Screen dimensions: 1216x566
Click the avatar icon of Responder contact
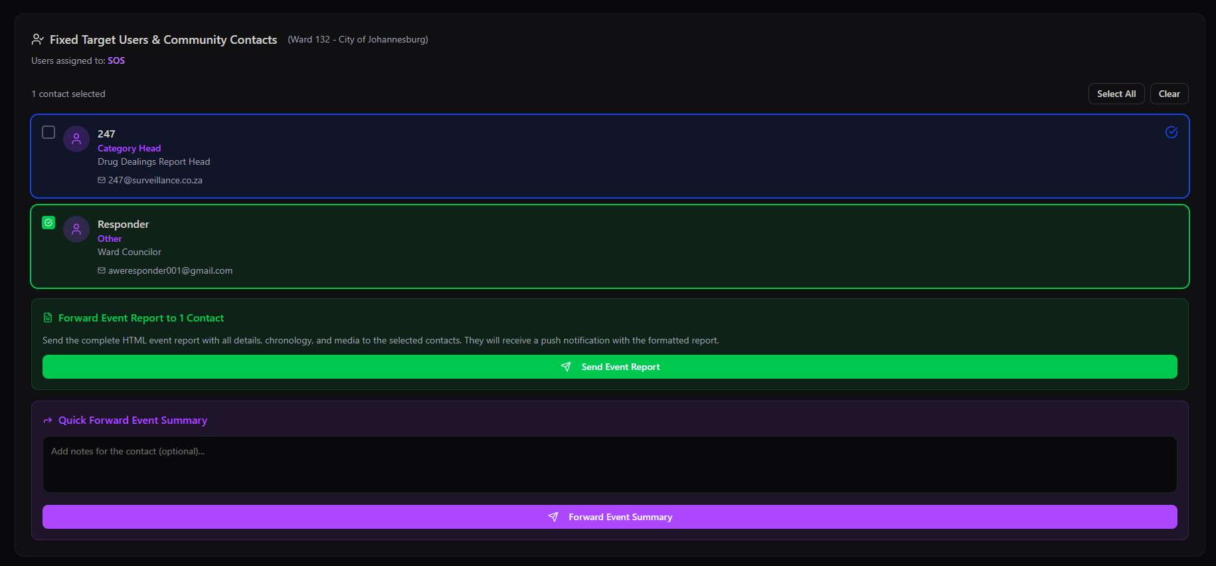pyautogui.click(x=76, y=229)
